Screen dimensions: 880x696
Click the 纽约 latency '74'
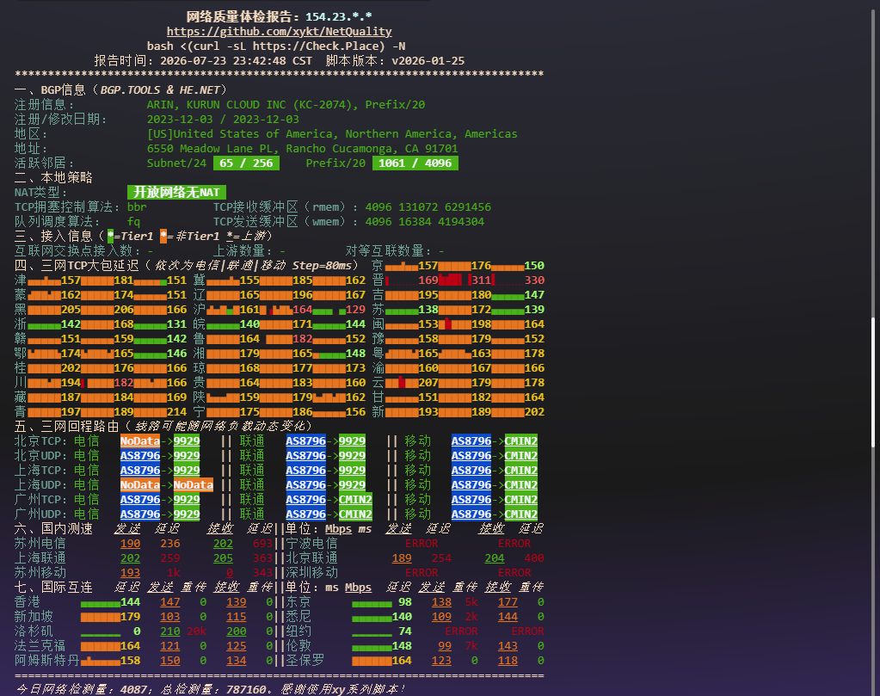(405, 631)
